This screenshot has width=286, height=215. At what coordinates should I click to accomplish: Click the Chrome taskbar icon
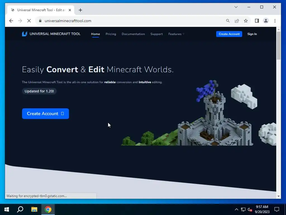pyautogui.click(x=48, y=209)
